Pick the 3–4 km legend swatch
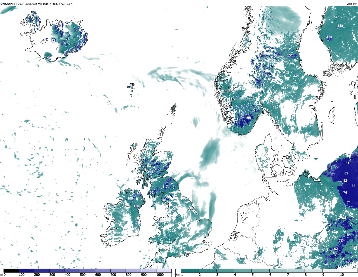 (x=225, y=271)
